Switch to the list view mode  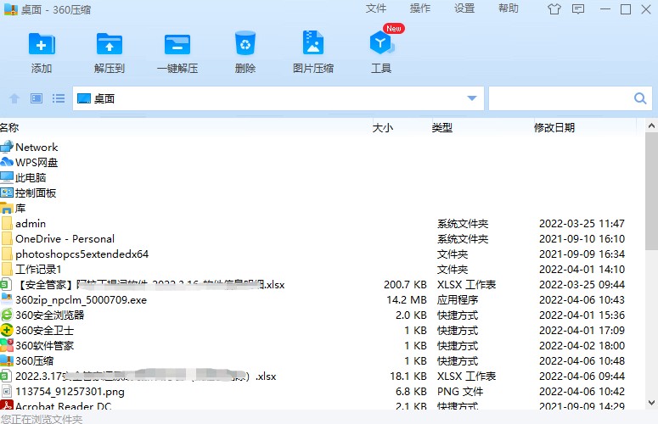[58, 98]
